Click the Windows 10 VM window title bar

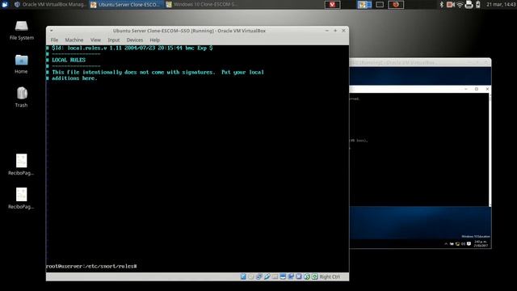pyautogui.click(x=420, y=62)
